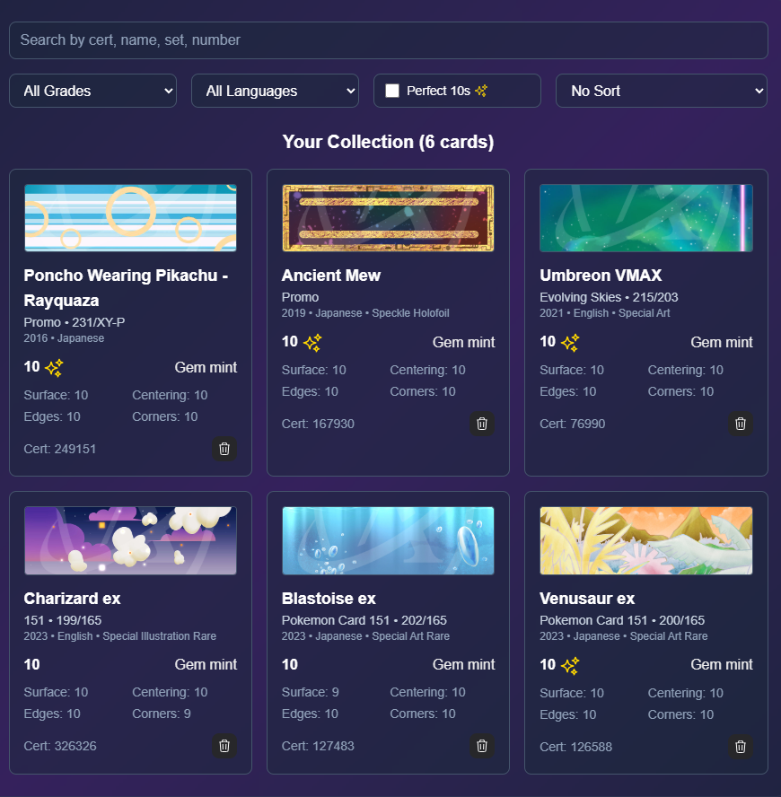
Task: Open the All Grades dropdown
Action: pos(93,91)
